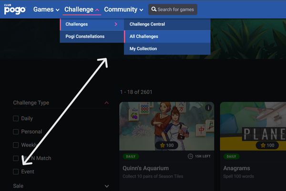Click the clock icon beside 15H LEFT
Image resolution: width=286 pixels, height=191 pixels.
point(190,156)
